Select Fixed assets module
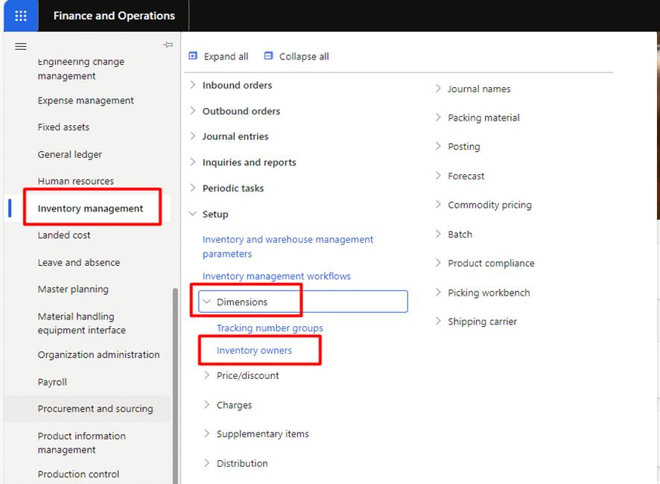This screenshot has width=660, height=484. click(63, 127)
